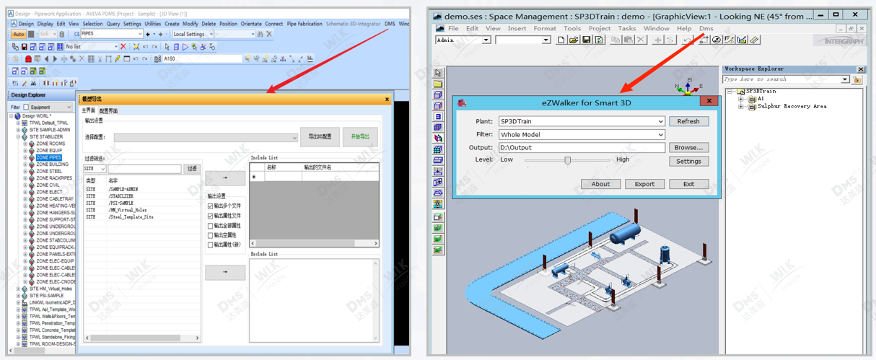
Task: Click the Workspace Explorer search box
Action: pos(787,79)
